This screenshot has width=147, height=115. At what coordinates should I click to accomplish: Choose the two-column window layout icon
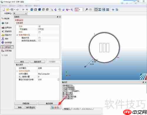[100, 9]
